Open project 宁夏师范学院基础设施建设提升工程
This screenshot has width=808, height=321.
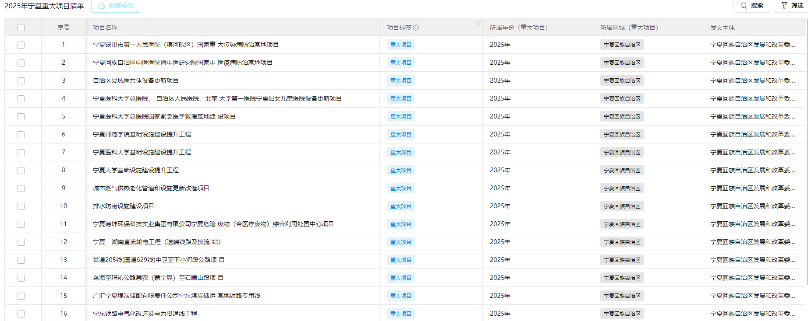point(142,134)
